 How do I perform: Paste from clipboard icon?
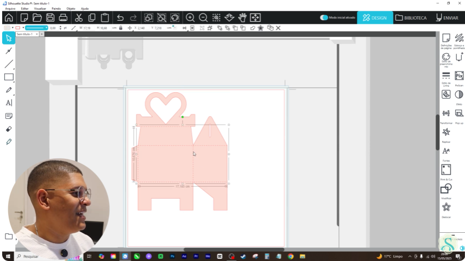(105, 17)
